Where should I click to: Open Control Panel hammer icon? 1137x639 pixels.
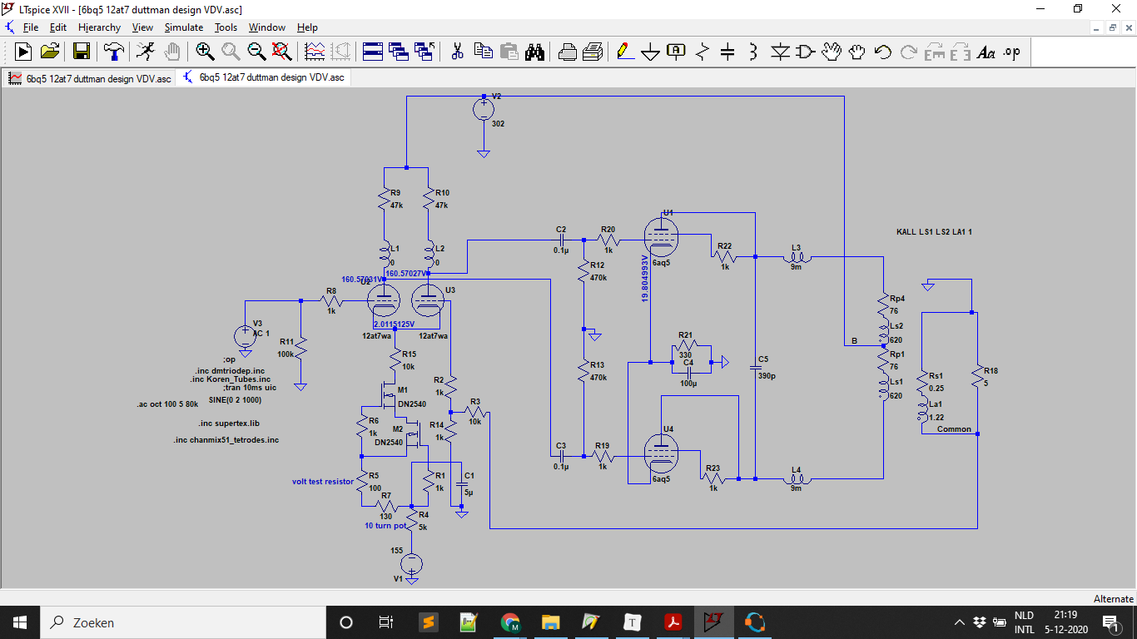pyautogui.click(x=113, y=52)
